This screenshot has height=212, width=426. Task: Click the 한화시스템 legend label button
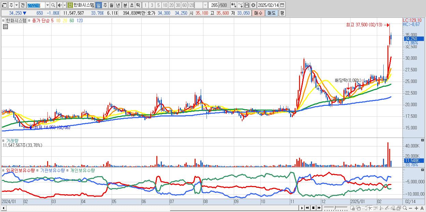(16, 20)
